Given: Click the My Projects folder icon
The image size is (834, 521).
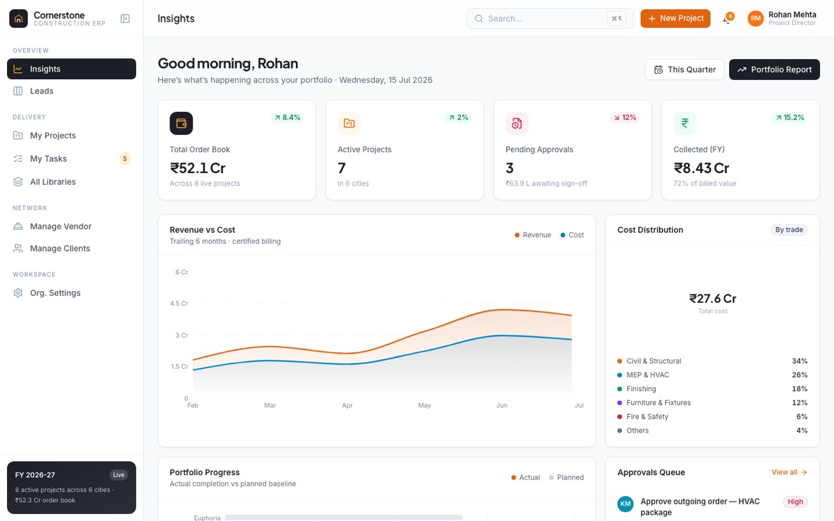Looking at the screenshot, I should tap(18, 135).
